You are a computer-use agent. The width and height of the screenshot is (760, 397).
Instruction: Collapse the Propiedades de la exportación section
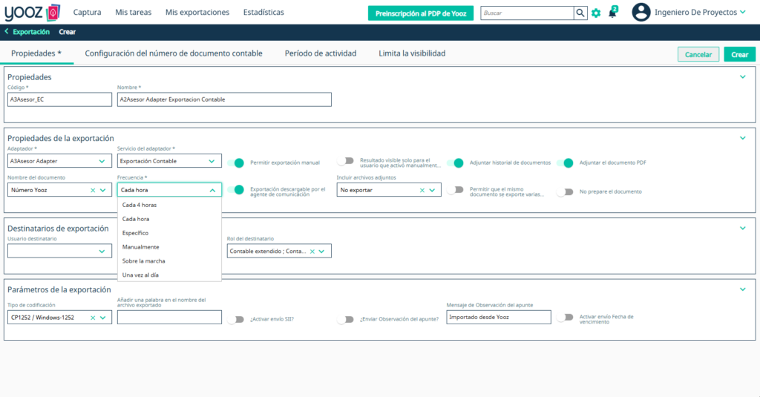[x=742, y=138]
